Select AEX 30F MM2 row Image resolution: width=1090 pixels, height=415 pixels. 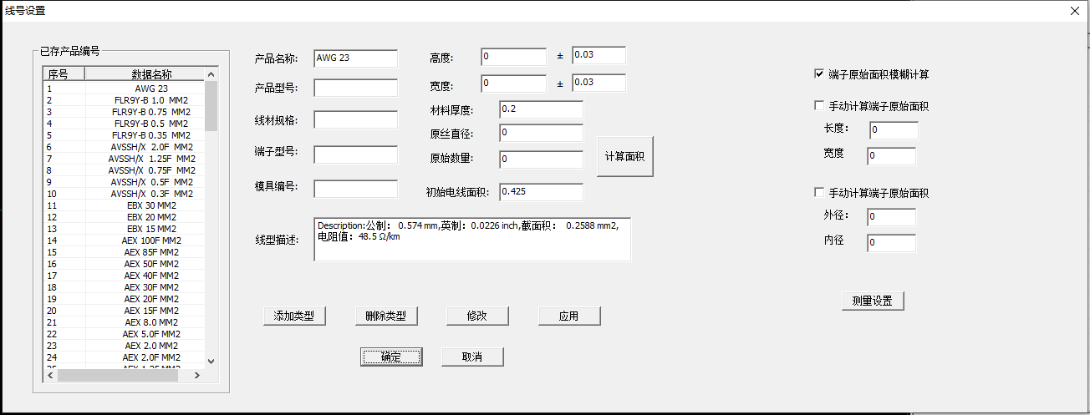click(x=124, y=287)
